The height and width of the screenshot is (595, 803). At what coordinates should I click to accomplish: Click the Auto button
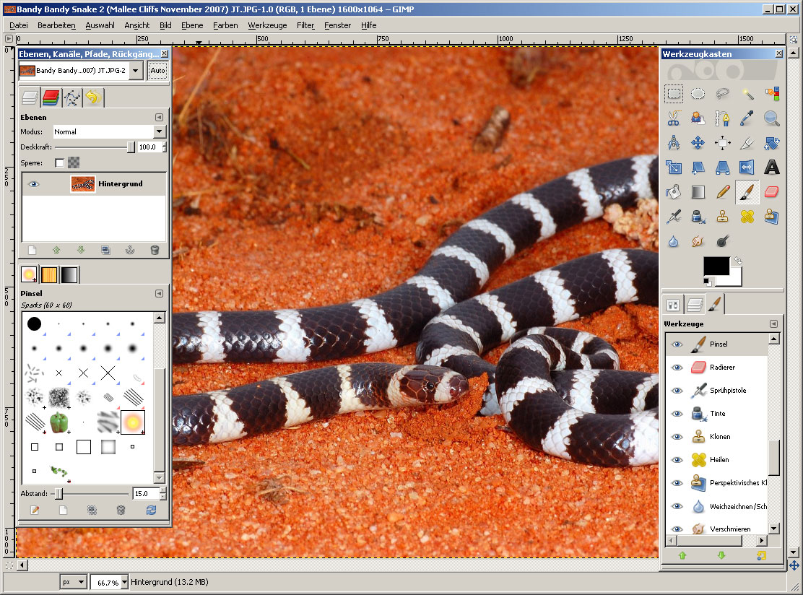(x=157, y=71)
